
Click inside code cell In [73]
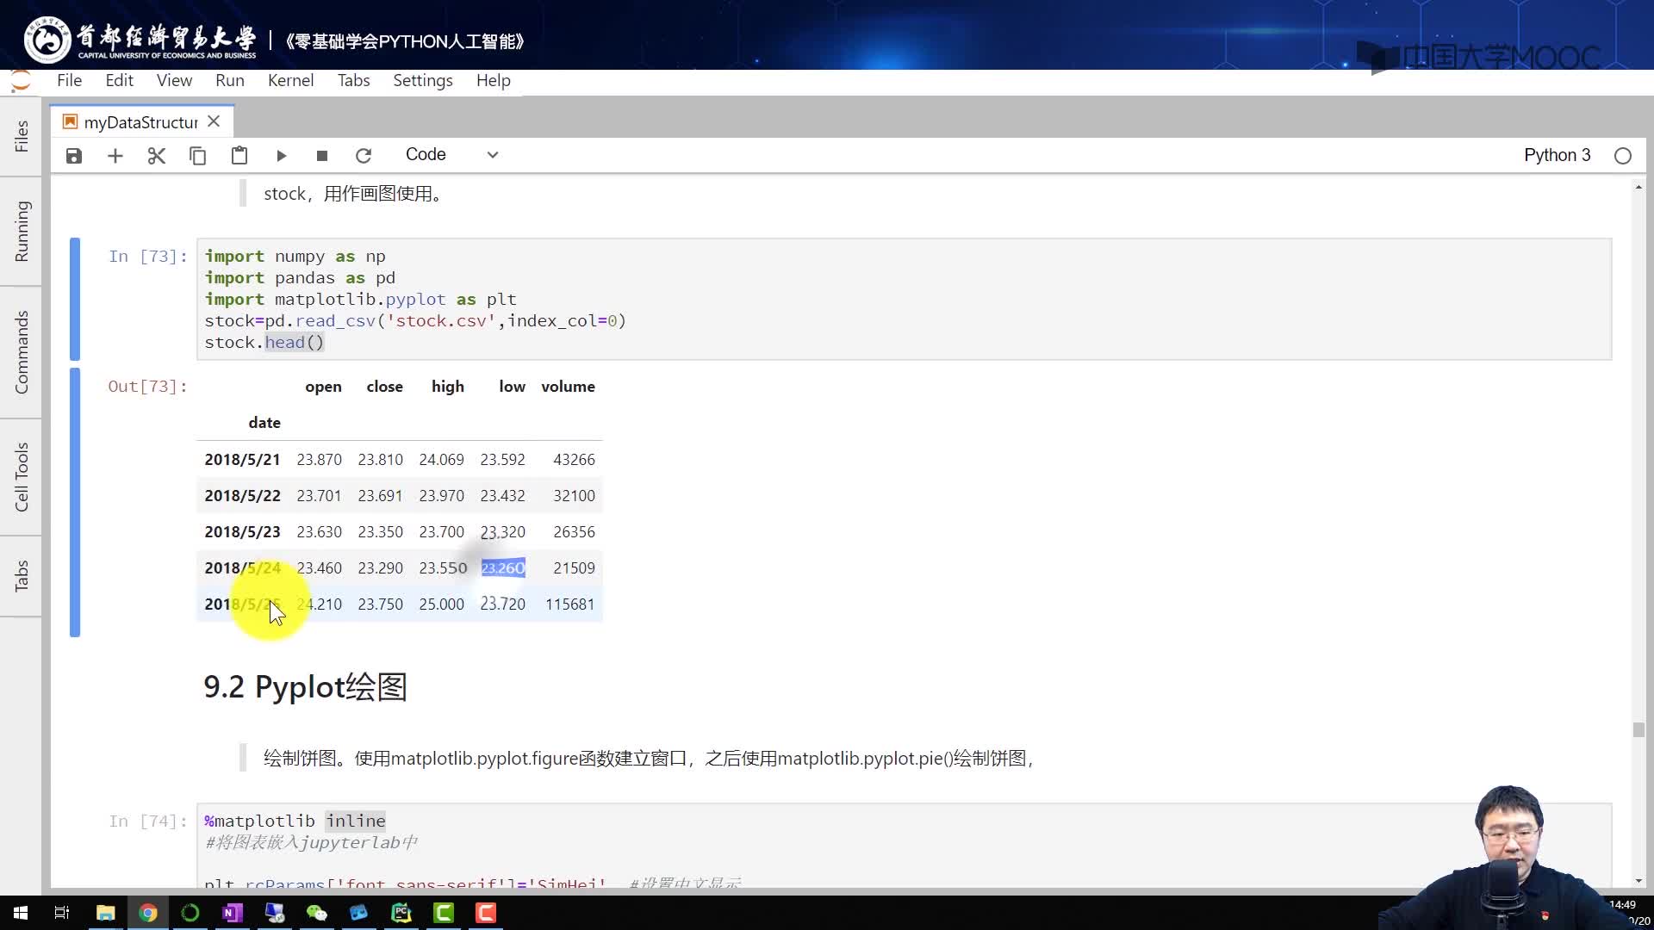pos(904,299)
